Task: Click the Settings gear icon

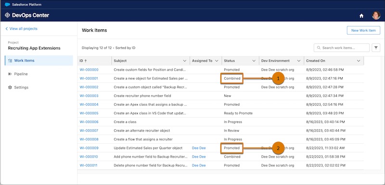Action: point(10,87)
